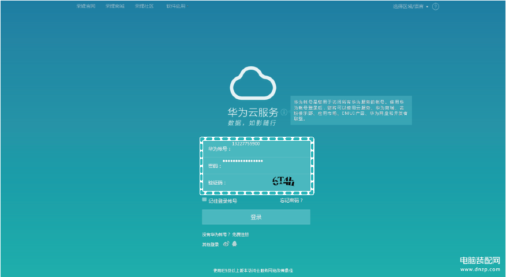Click the help question mark icon

click(x=436, y=6)
